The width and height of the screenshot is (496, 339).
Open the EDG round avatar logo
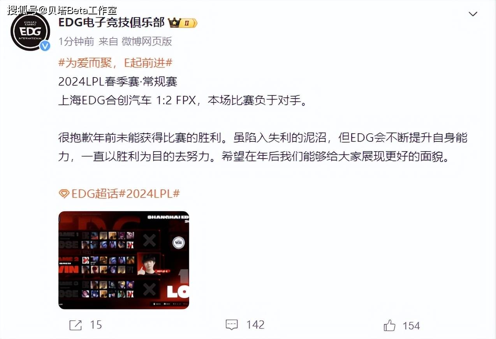coord(30,31)
